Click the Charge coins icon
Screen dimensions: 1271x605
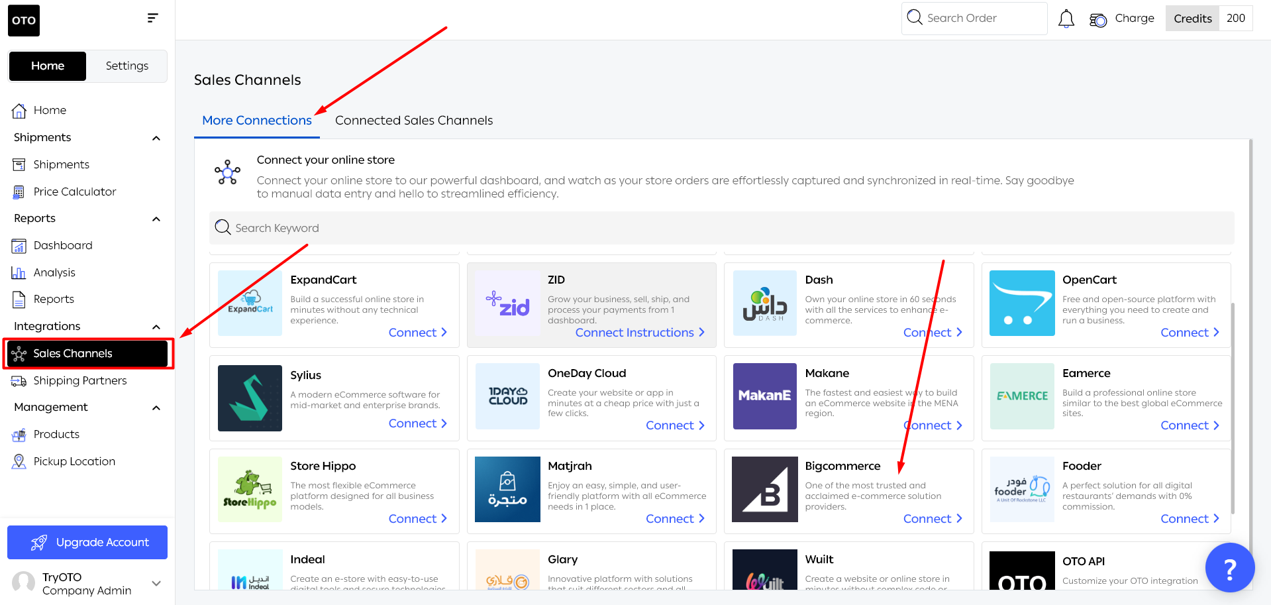(1098, 20)
